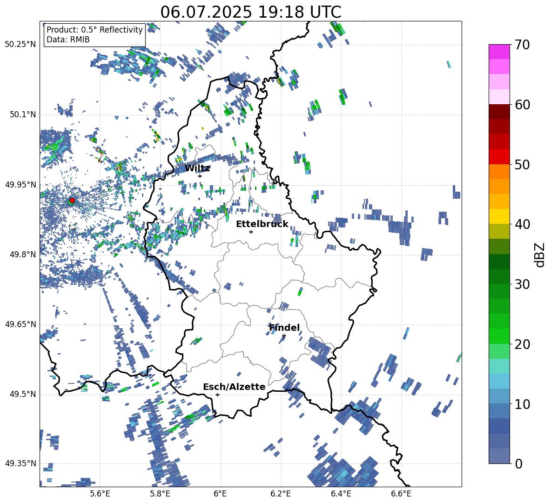
Task: Click the 40 dBZ colorbar label
Action: click(x=522, y=224)
